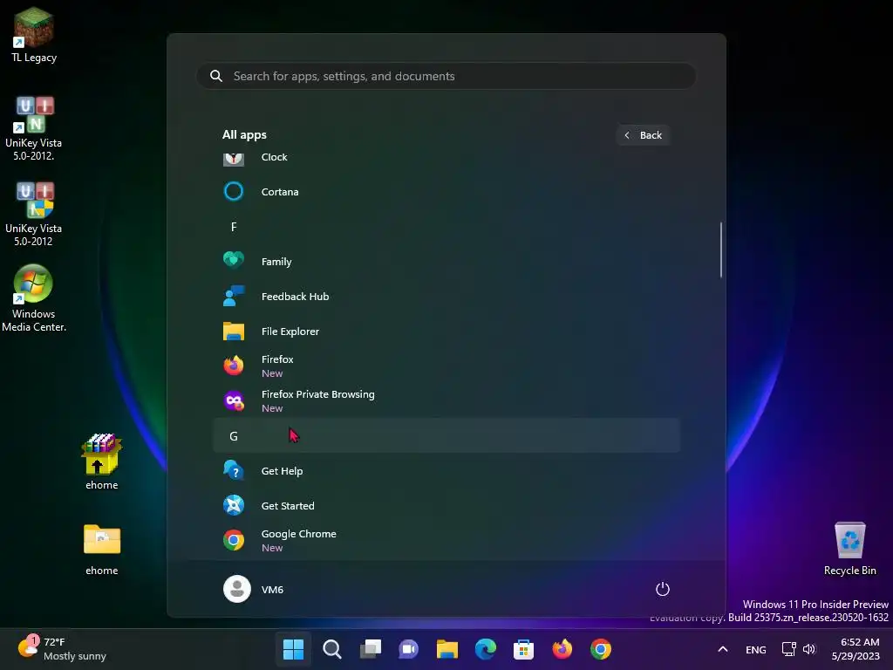
Task: Open File Explorer on the taskbar
Action: pyautogui.click(x=447, y=649)
